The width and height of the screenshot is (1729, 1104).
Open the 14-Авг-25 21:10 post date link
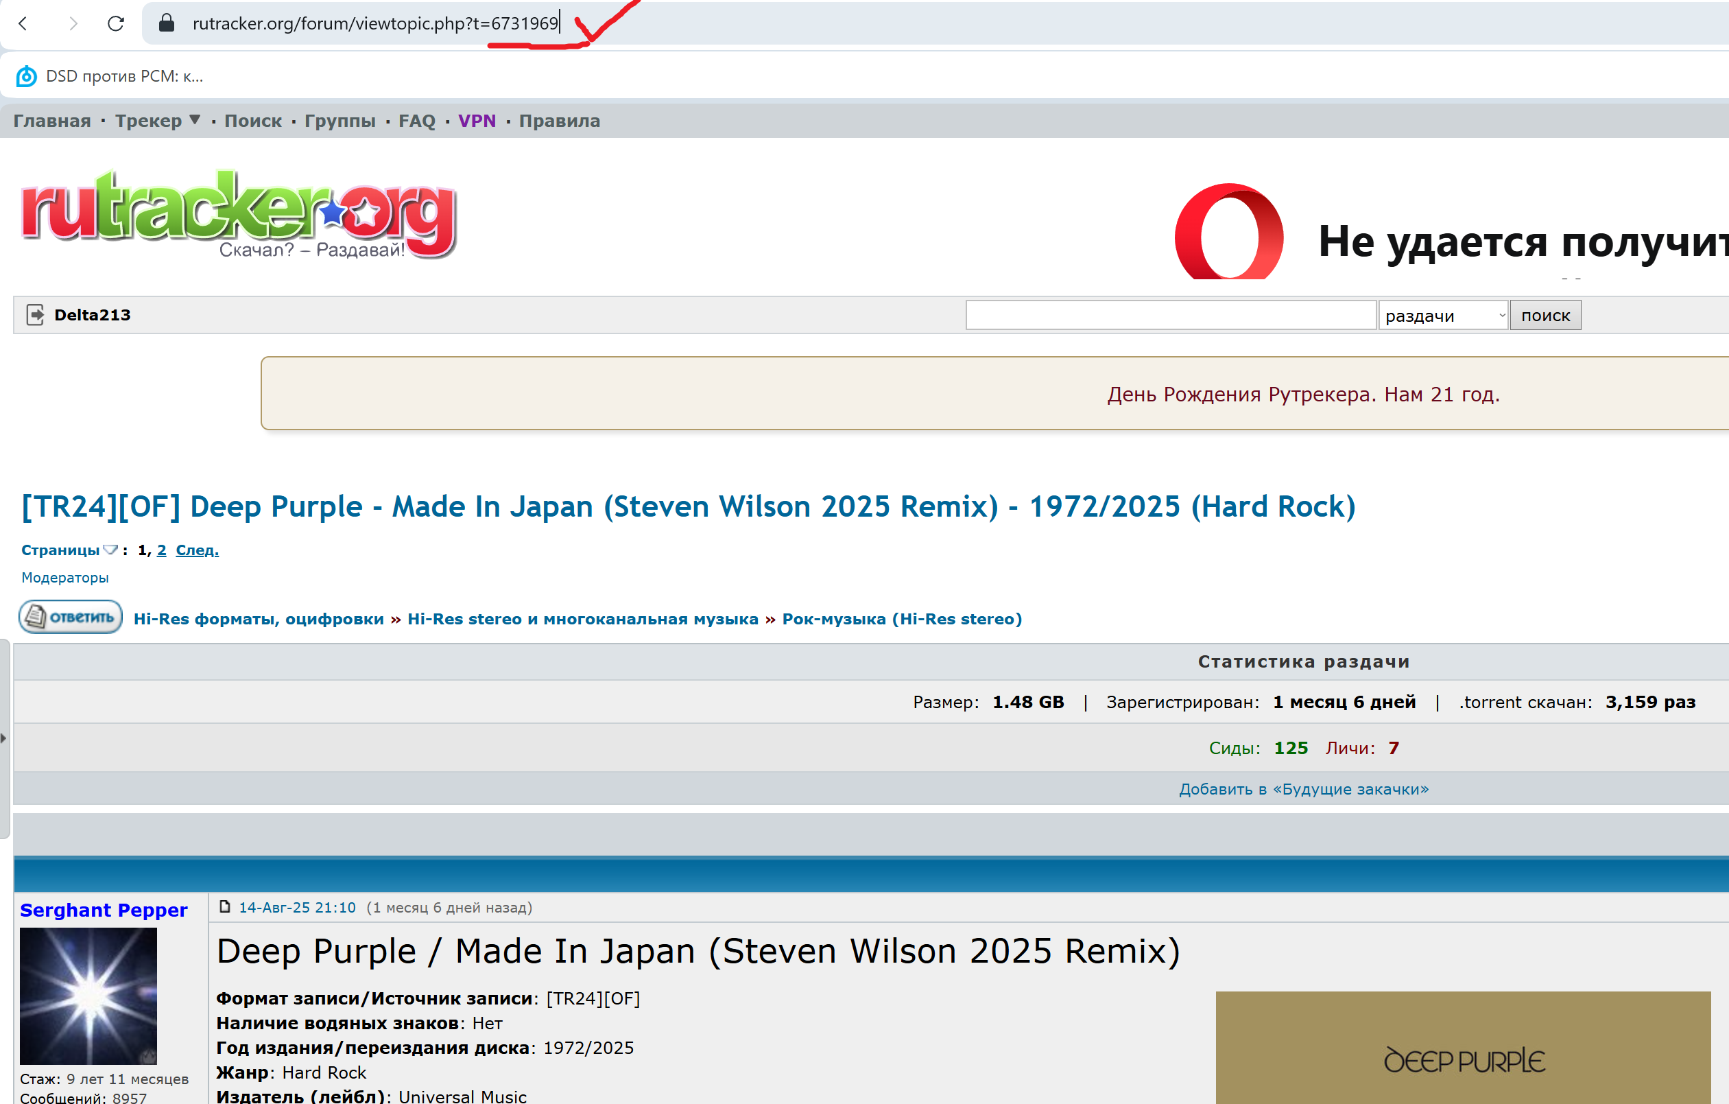(297, 908)
